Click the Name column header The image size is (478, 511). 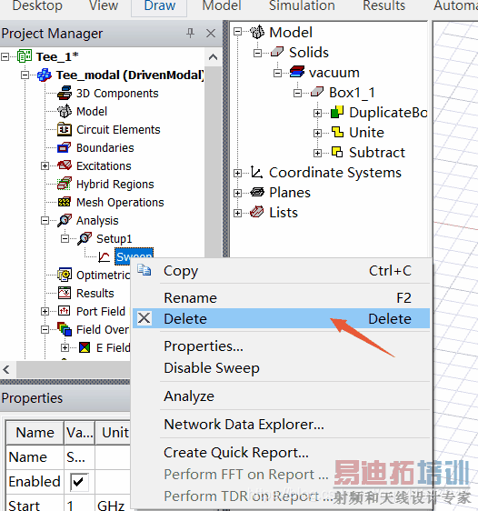point(35,433)
